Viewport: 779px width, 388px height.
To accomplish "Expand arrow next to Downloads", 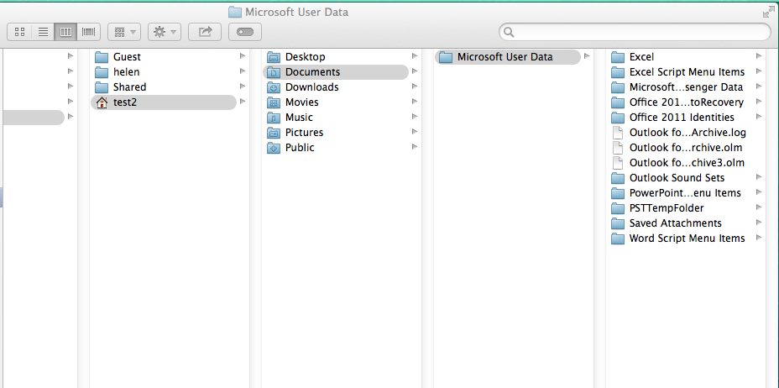I will tap(415, 87).
